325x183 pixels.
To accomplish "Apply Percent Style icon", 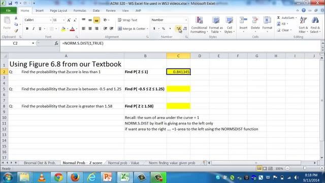I will (x=164, y=28).
